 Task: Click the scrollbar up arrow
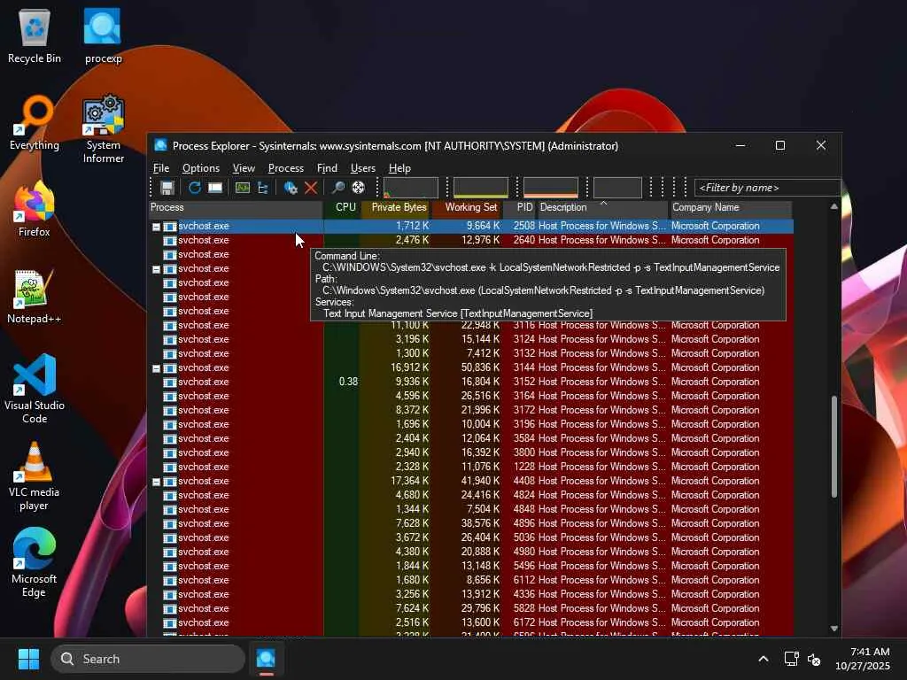pyautogui.click(x=834, y=206)
